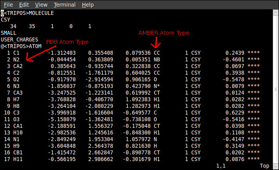Click atom name N2 in row 2

coord(16,59)
